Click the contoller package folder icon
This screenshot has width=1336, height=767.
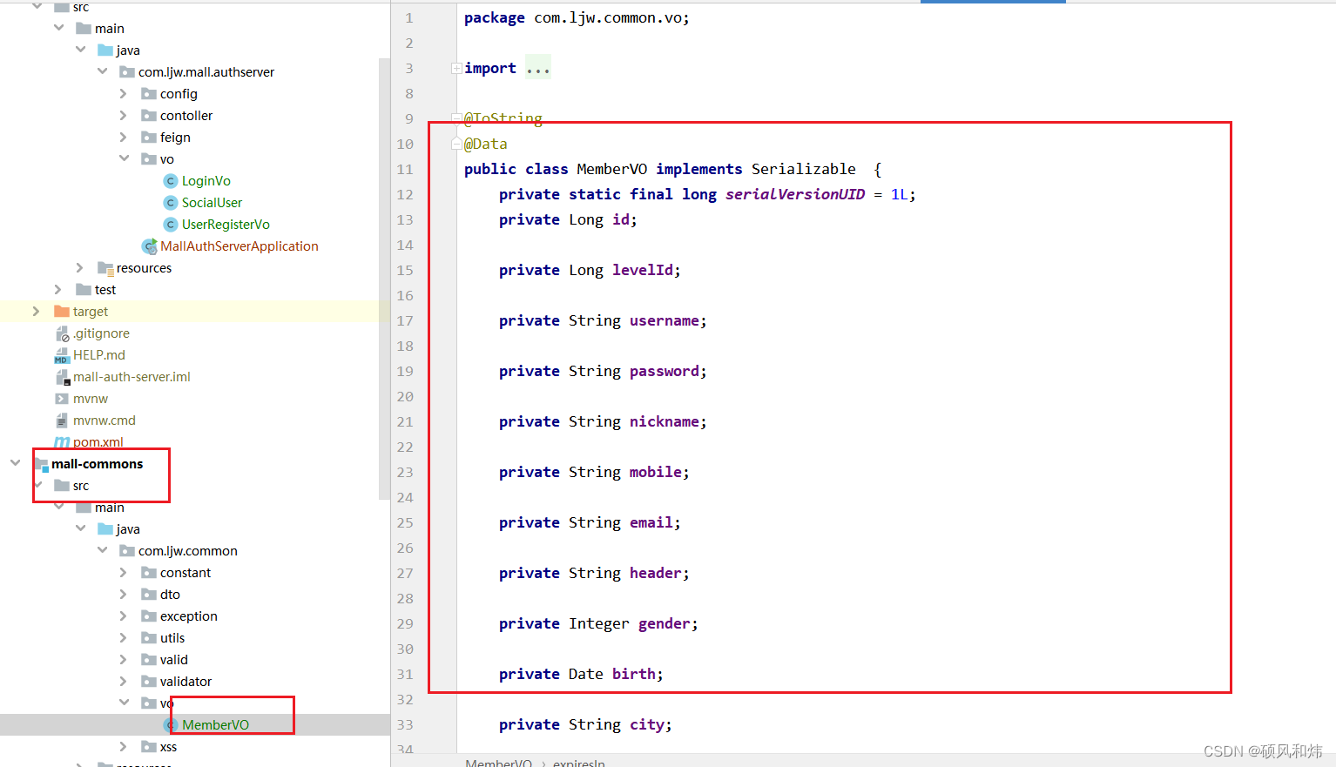pyautogui.click(x=149, y=116)
